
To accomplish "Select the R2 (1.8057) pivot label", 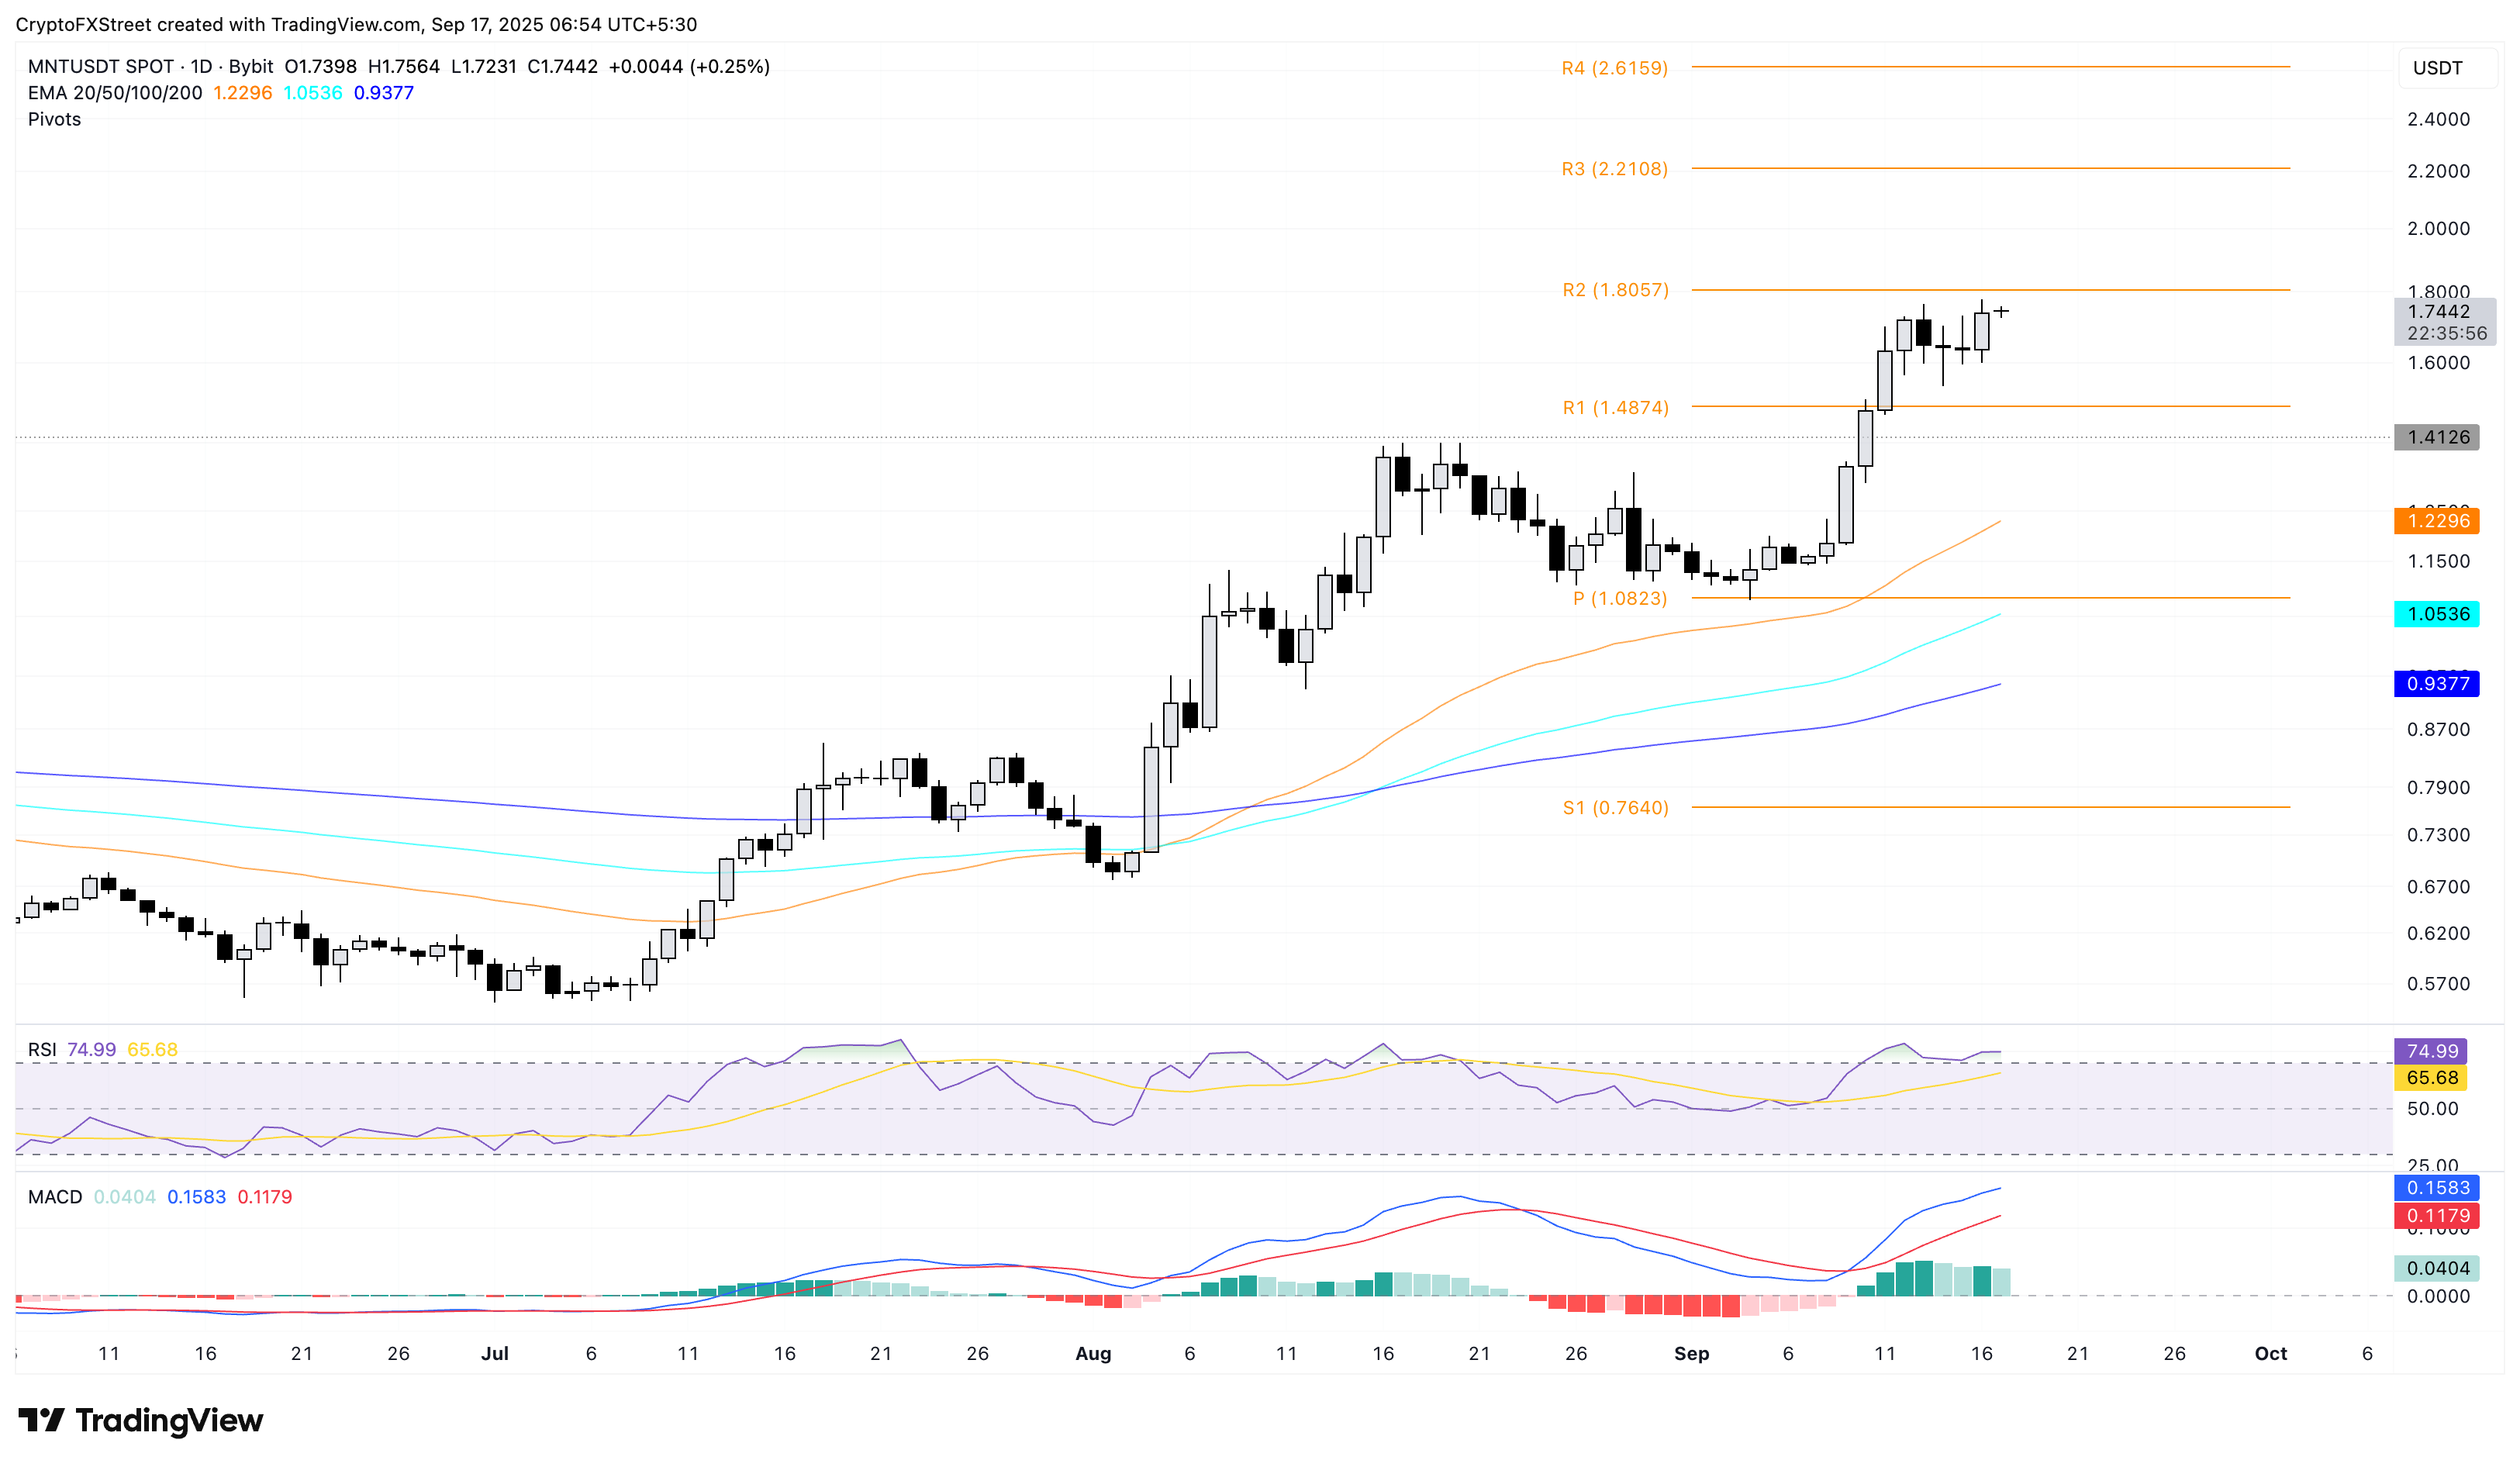I will coord(1615,290).
